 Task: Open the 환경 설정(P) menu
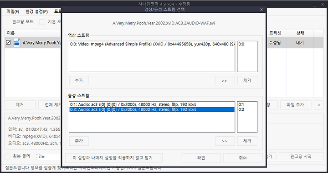36,11
